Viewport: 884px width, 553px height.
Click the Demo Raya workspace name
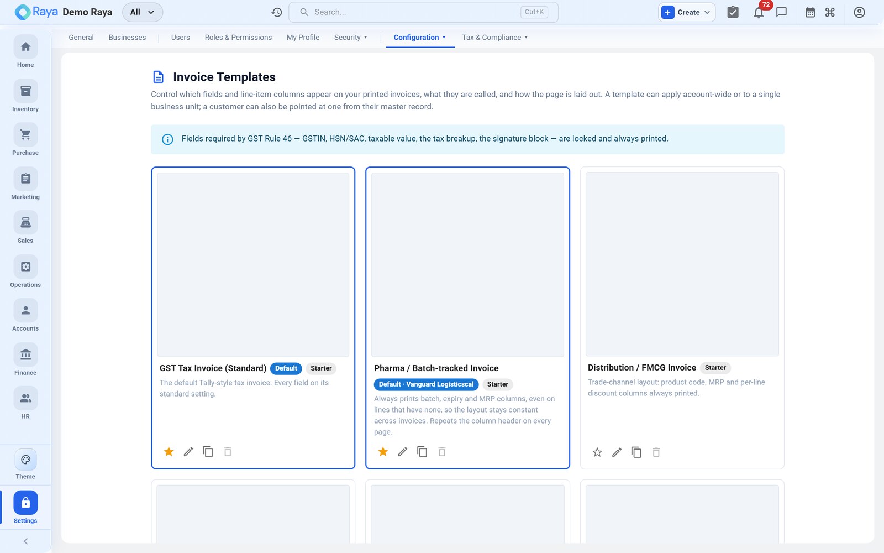[x=87, y=12]
